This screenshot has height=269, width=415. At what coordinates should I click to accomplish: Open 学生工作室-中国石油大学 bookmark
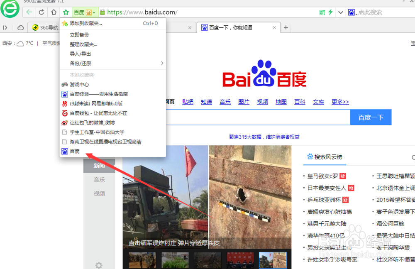[113, 132]
